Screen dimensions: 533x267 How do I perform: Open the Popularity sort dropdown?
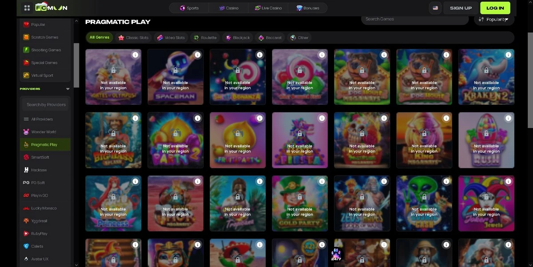(x=494, y=19)
